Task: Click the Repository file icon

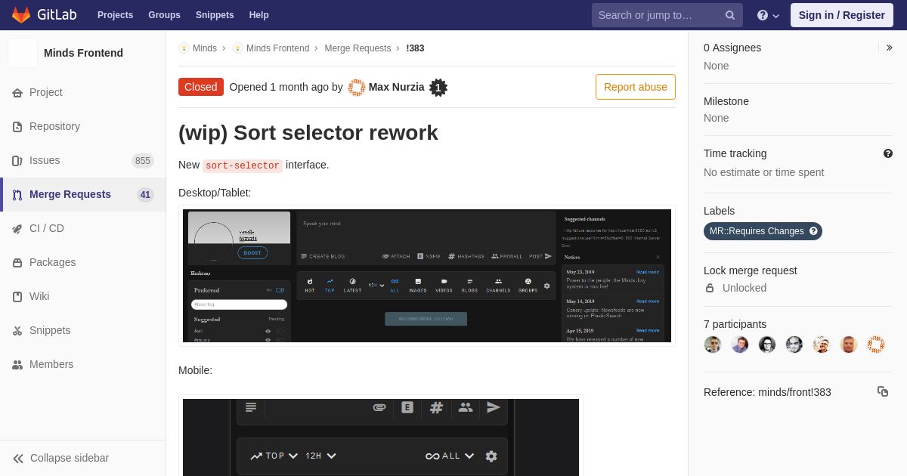Action: tap(17, 126)
